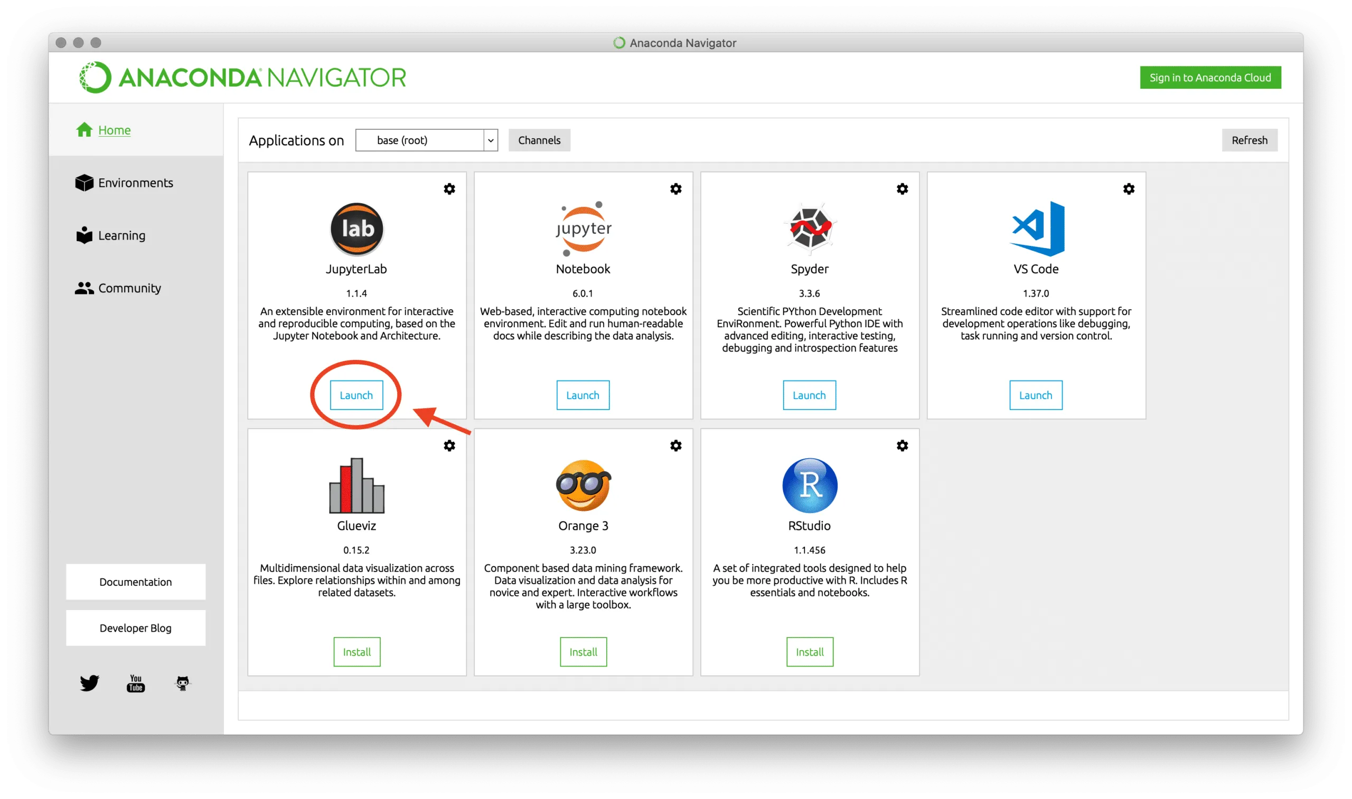Sign in to Anaconda Cloud
Viewport: 1352px width, 799px height.
point(1210,78)
